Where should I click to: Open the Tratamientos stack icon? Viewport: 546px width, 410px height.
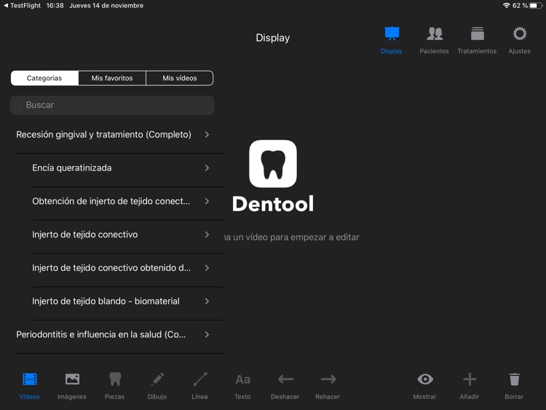(477, 33)
